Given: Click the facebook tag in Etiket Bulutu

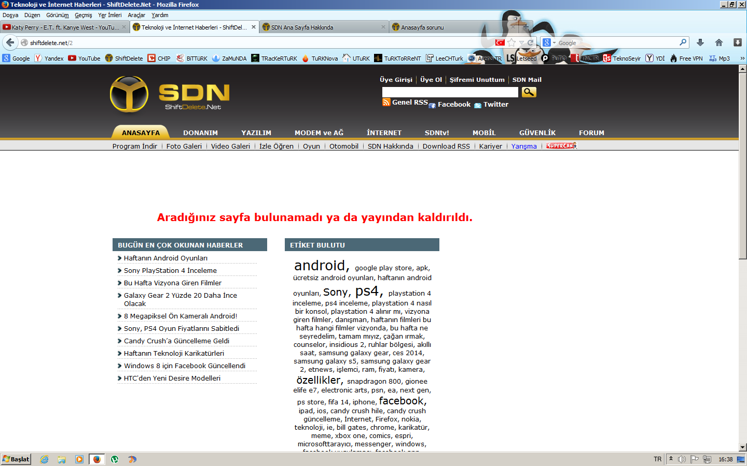Looking at the screenshot, I should click(x=403, y=401).
